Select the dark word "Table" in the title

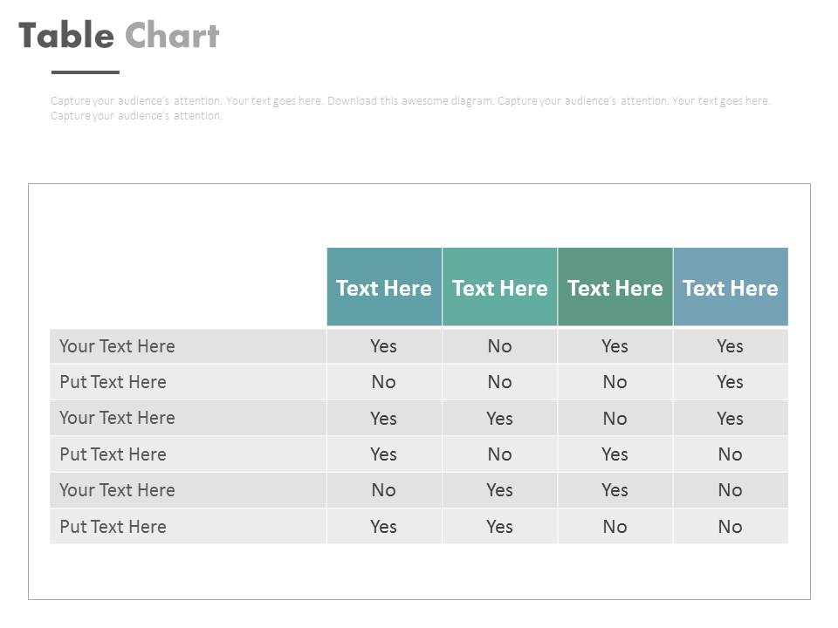[66, 35]
